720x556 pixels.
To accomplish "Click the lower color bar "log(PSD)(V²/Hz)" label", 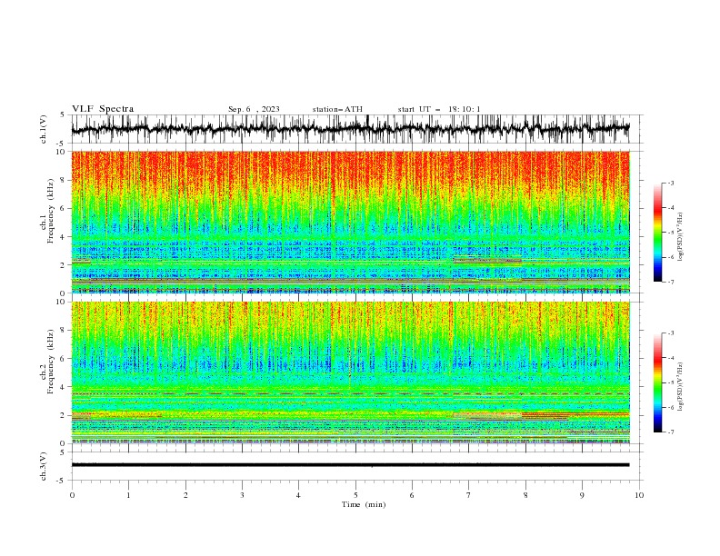I will (681, 387).
